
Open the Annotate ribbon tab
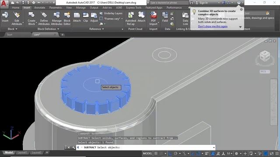40,8
